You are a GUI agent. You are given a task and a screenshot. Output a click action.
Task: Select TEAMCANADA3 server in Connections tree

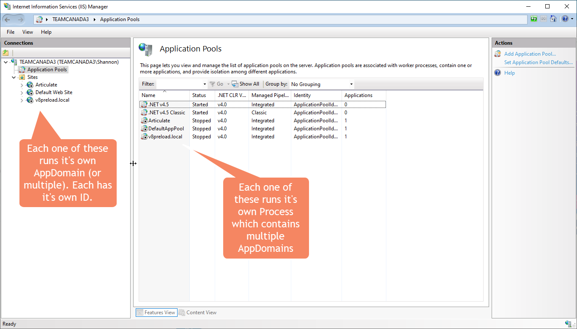(x=69, y=62)
